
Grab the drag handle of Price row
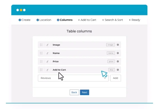pos(41,62)
